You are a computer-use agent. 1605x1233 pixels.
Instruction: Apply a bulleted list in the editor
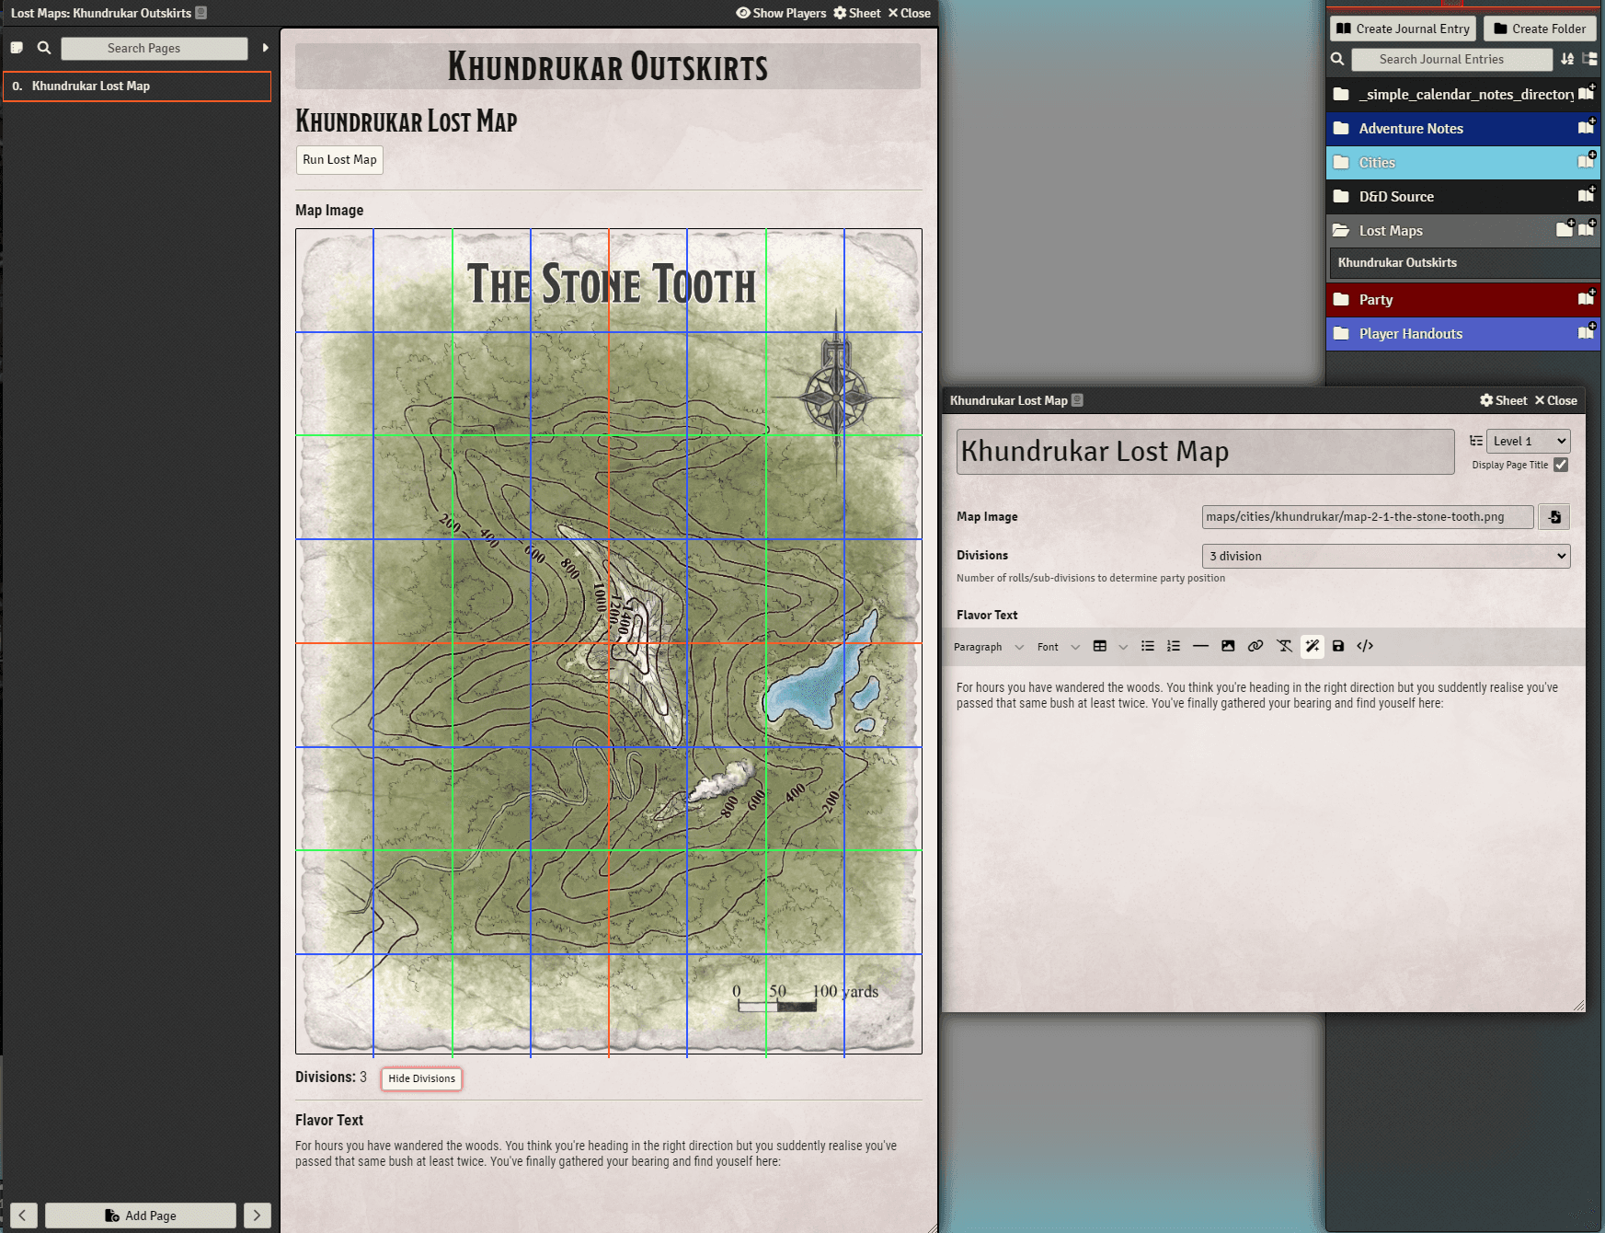click(x=1148, y=646)
